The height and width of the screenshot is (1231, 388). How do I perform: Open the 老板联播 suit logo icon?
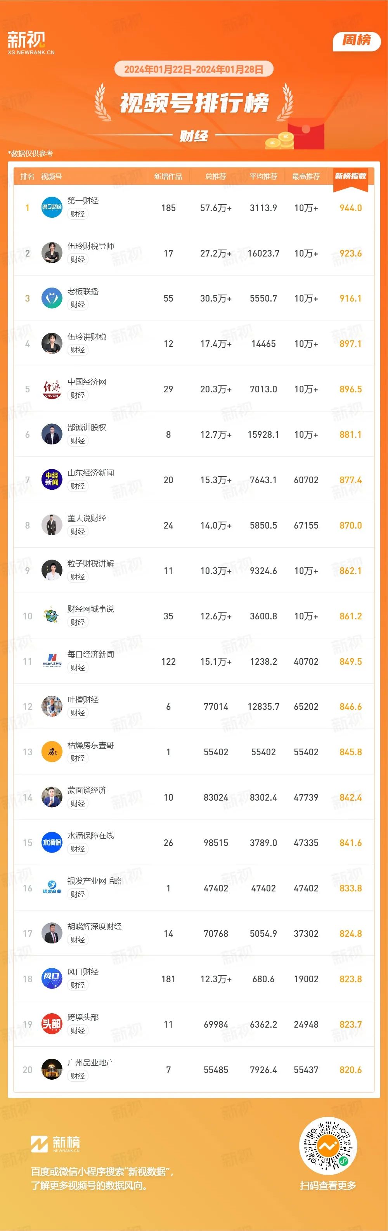coord(52,298)
